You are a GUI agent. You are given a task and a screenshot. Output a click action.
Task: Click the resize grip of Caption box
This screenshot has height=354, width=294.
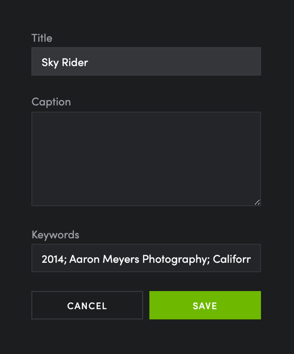(257, 202)
